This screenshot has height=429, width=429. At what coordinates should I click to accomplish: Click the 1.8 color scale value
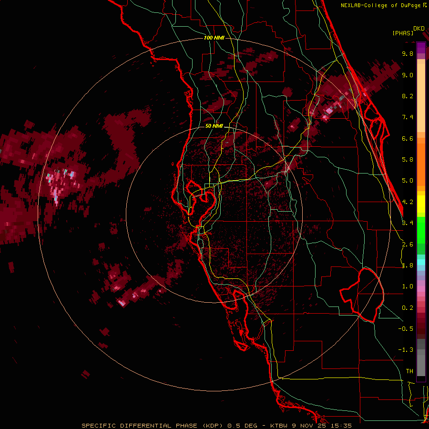tap(408, 266)
